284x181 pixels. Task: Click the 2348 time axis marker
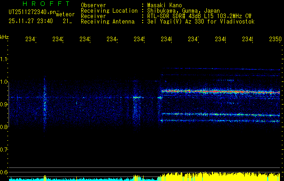[220, 39]
